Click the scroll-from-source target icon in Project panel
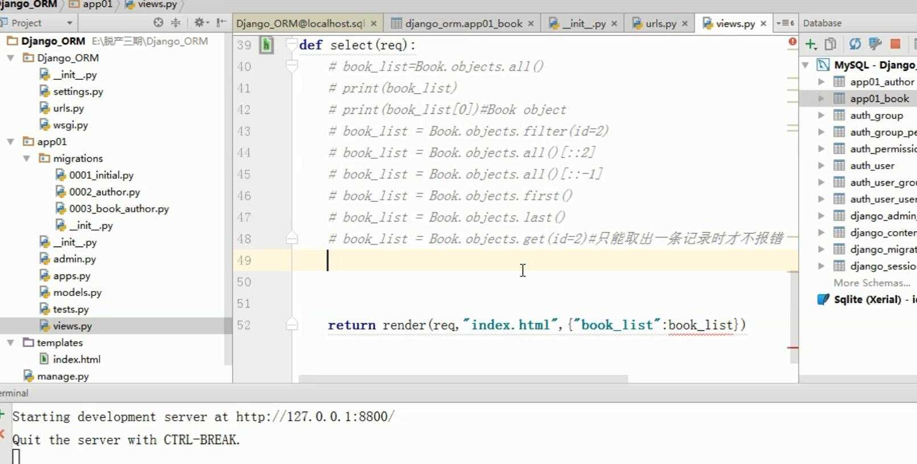Viewport: 917px width, 464px height. pyautogui.click(x=158, y=23)
